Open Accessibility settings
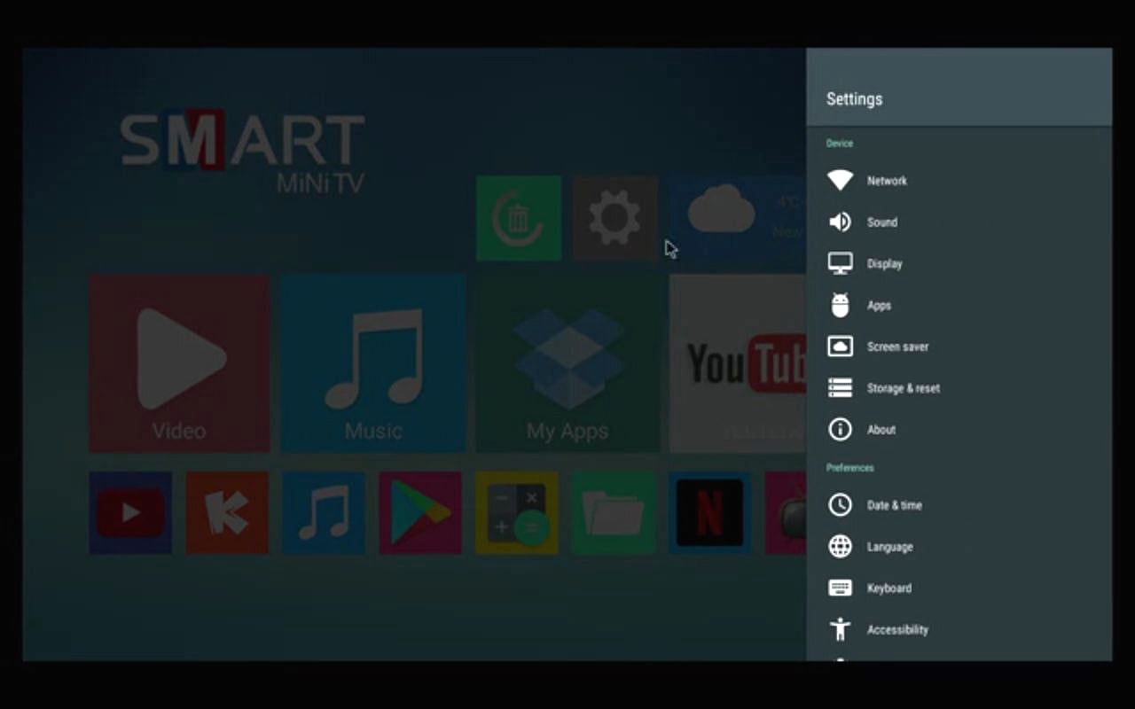 pyautogui.click(x=896, y=629)
